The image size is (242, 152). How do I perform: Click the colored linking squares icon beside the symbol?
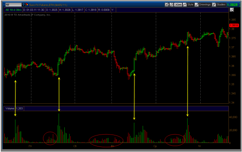[27, 5]
